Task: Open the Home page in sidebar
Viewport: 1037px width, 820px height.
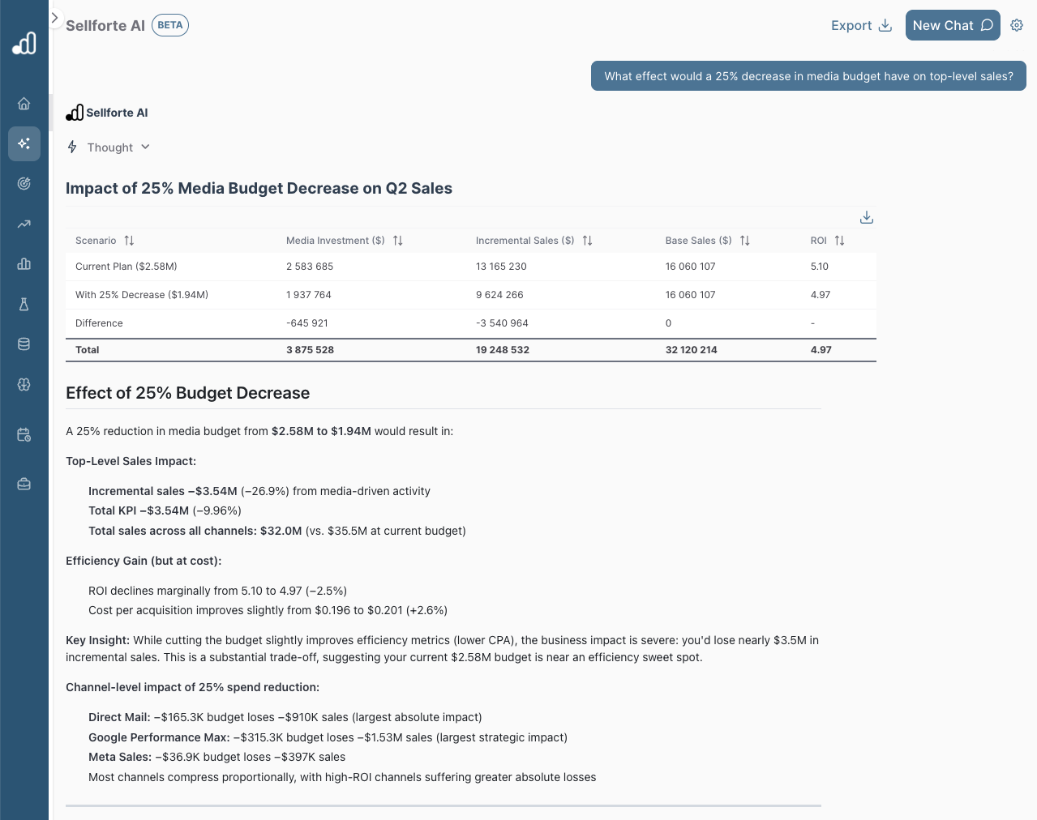Action: click(24, 104)
